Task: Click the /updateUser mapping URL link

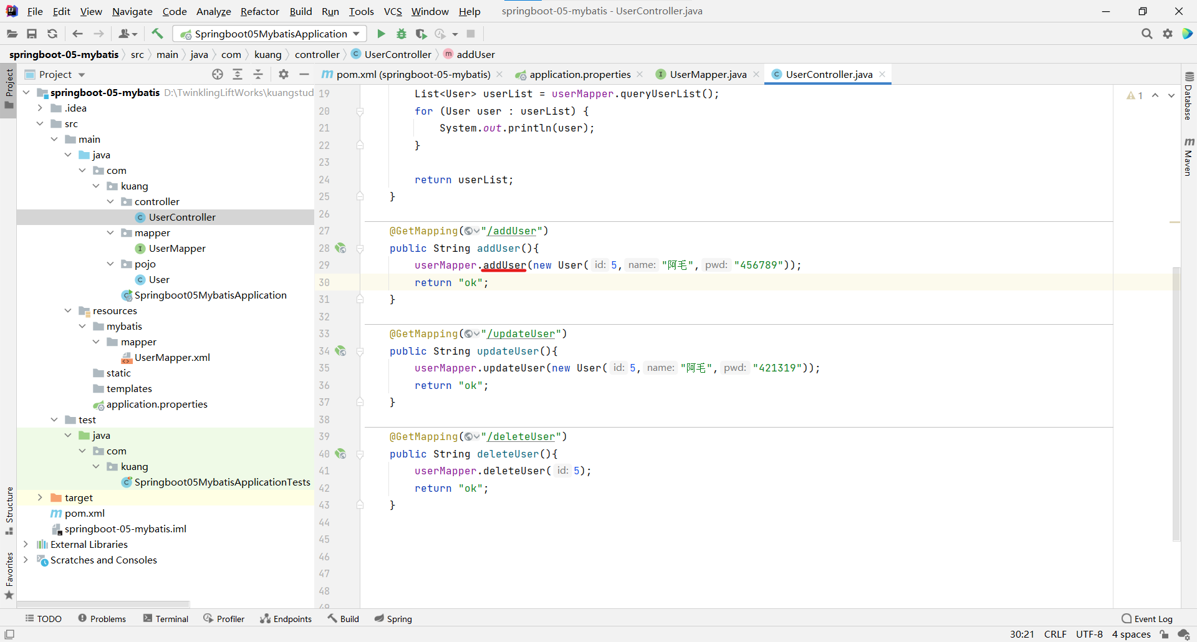Action: (521, 333)
